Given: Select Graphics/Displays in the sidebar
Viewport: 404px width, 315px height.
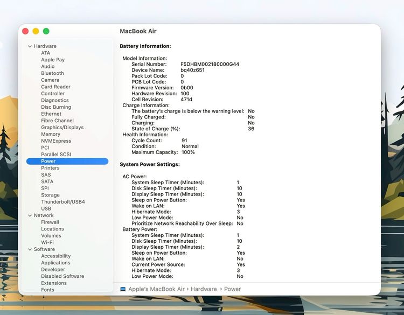Looking at the screenshot, I should tap(62, 128).
